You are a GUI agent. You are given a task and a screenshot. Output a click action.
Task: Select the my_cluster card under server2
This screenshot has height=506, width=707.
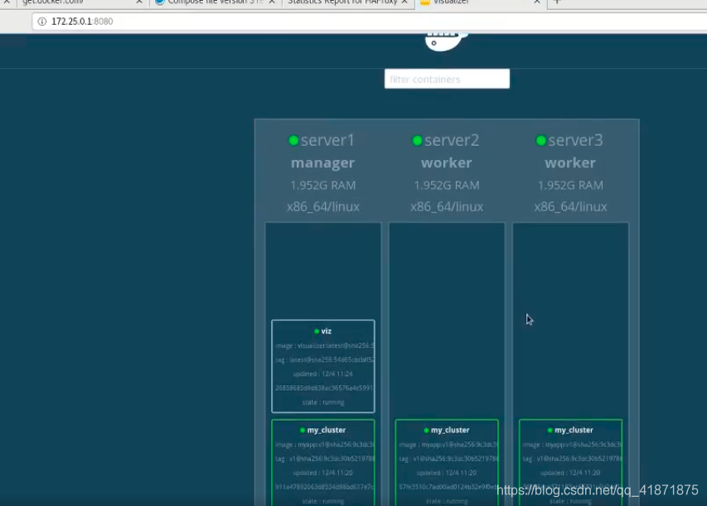pyautogui.click(x=447, y=464)
